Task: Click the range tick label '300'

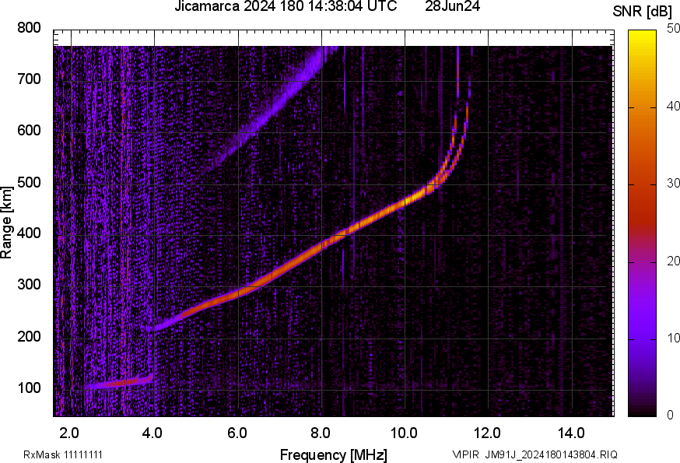Action: (x=29, y=284)
